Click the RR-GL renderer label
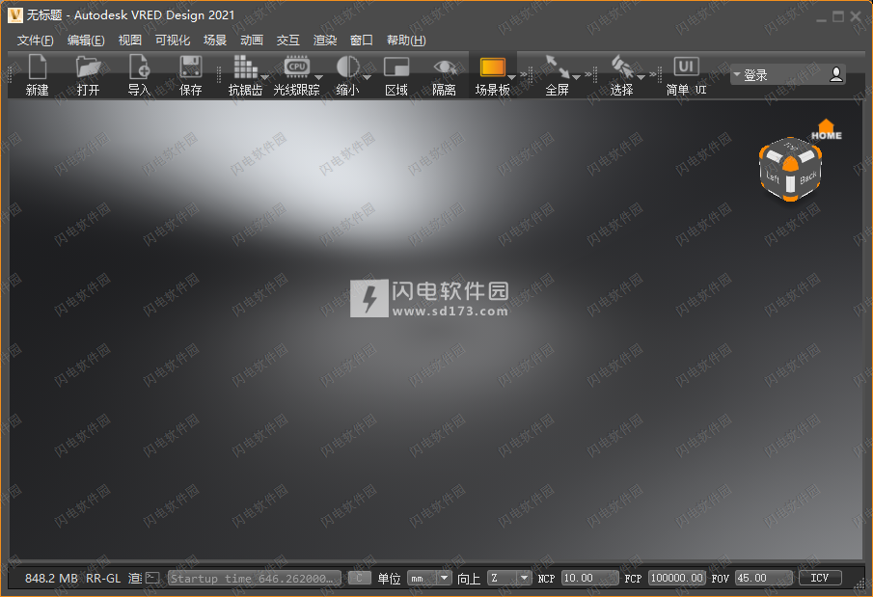 (103, 578)
